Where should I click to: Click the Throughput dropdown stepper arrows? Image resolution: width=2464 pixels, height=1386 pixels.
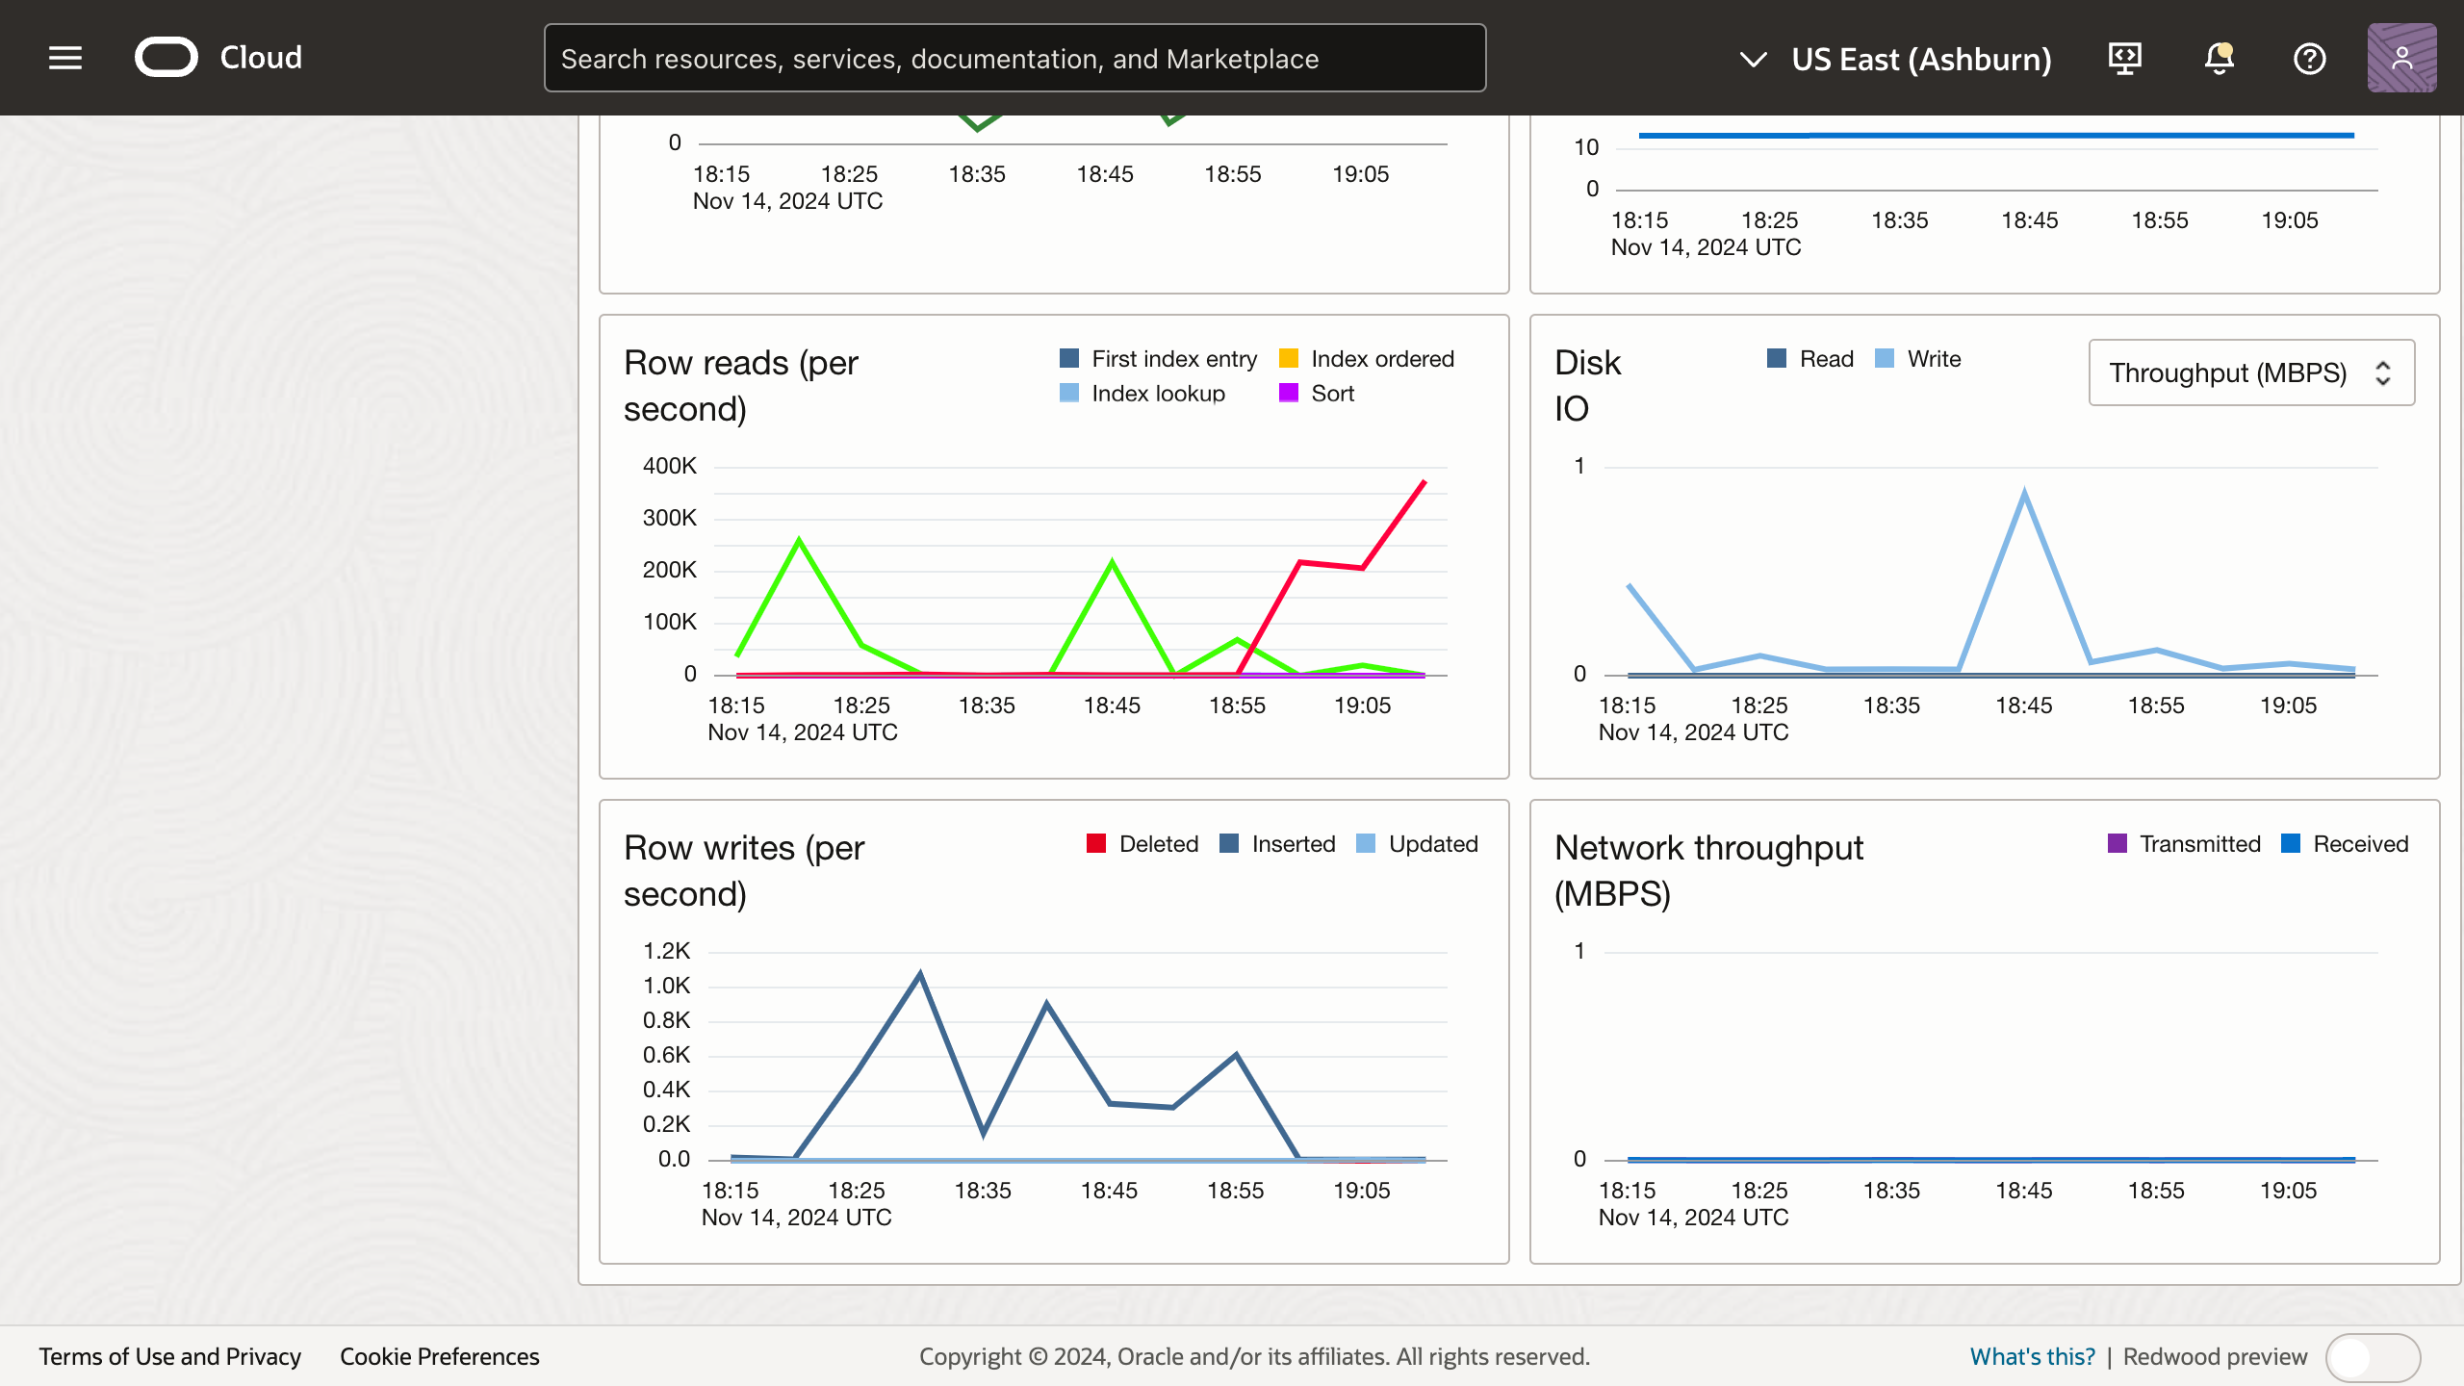coord(2382,372)
